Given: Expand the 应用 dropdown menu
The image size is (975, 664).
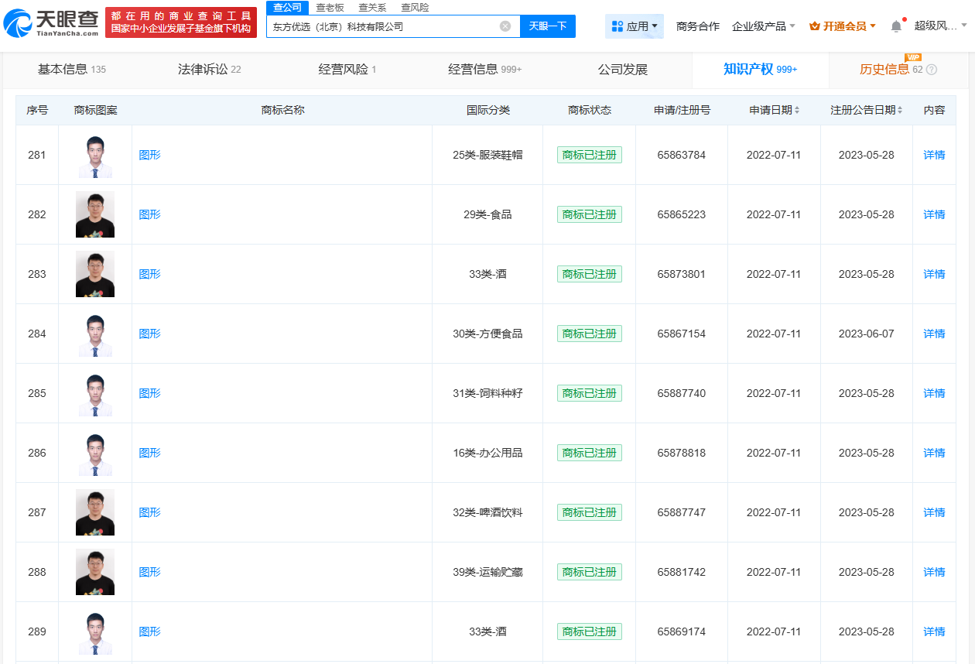Looking at the screenshot, I should pos(655,26).
